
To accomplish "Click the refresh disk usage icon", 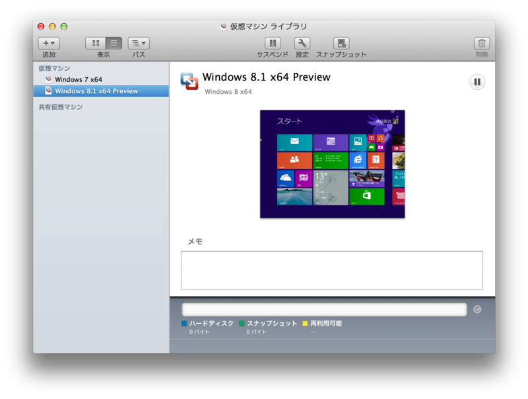I will tap(477, 309).
